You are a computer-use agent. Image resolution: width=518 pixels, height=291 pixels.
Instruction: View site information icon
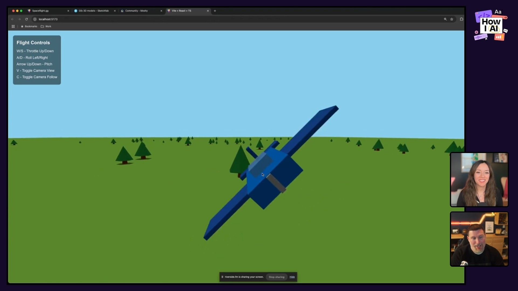35,19
